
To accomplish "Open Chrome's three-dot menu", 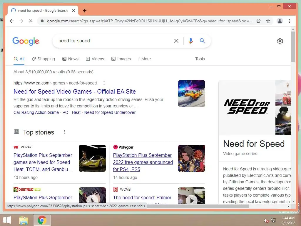I will pos(289,21).
